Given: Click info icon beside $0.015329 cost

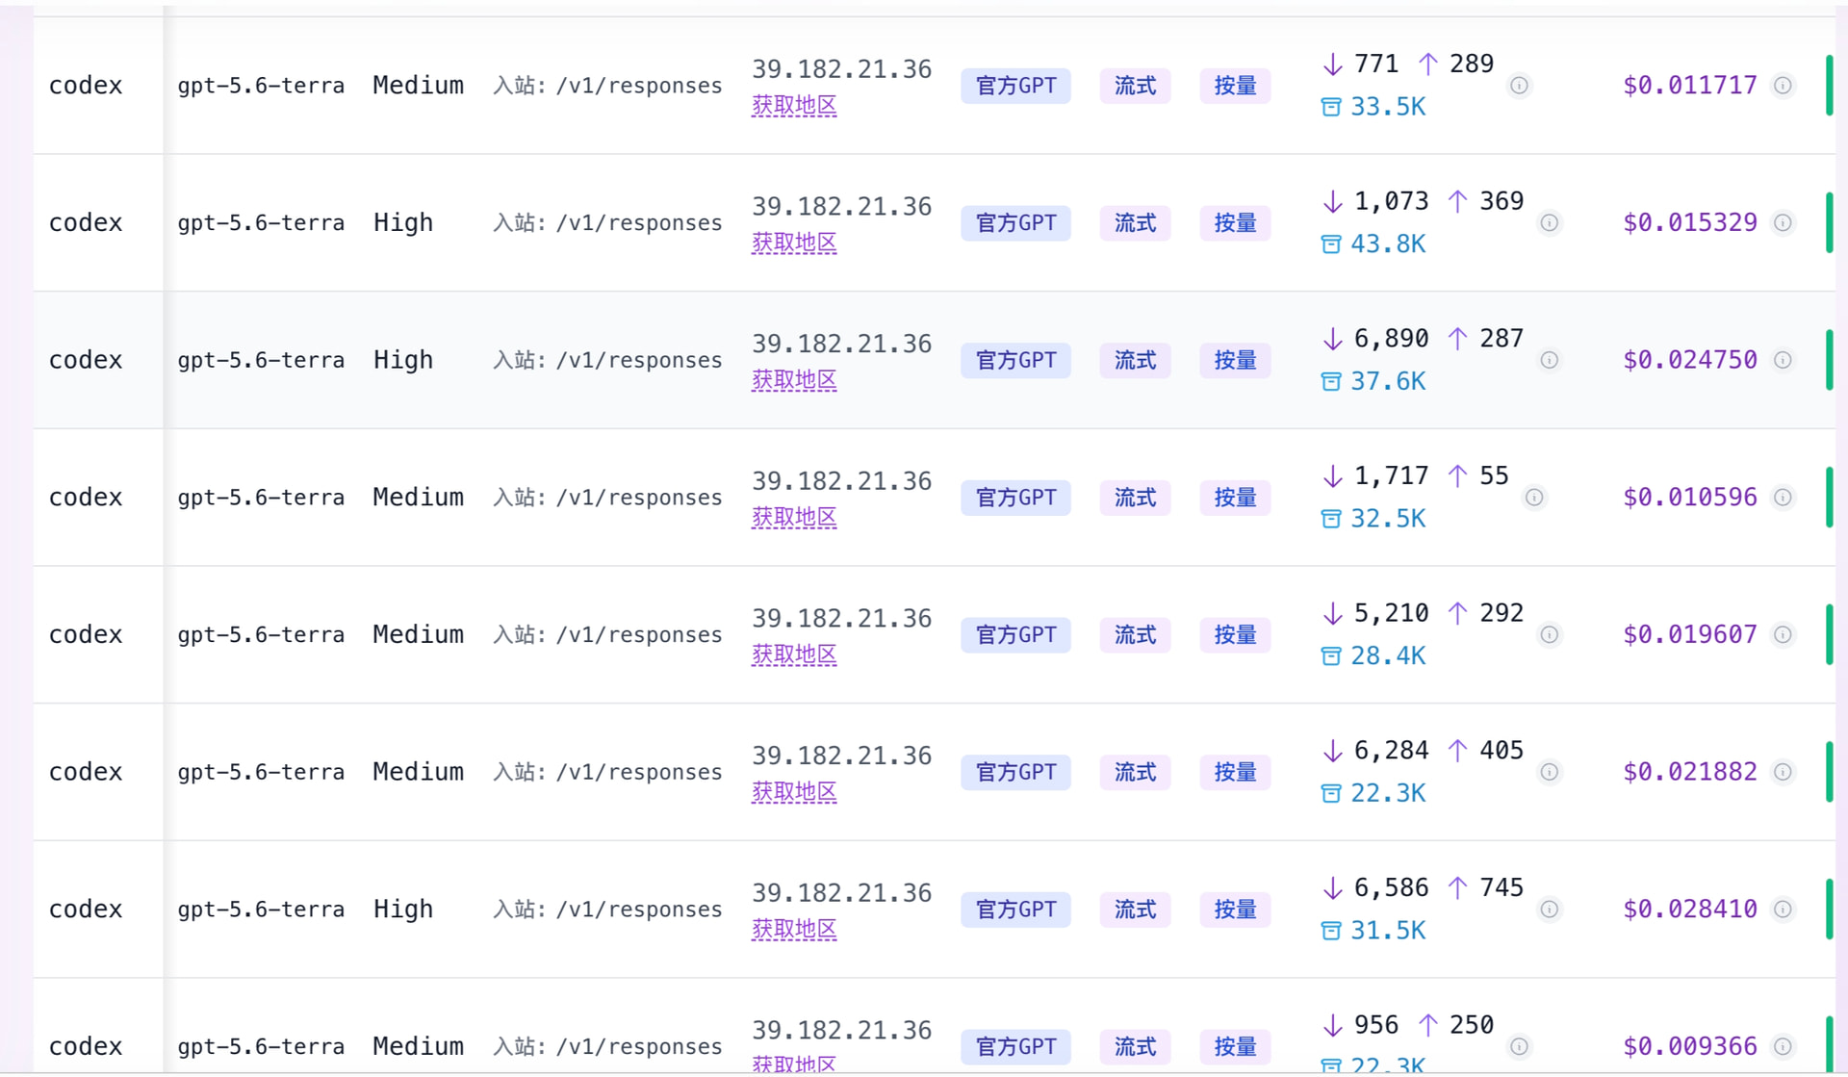Looking at the screenshot, I should click(x=1783, y=223).
